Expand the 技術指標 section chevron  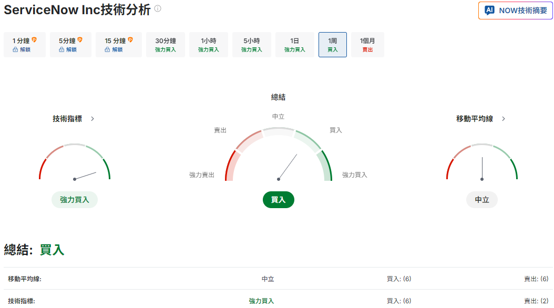93,119
